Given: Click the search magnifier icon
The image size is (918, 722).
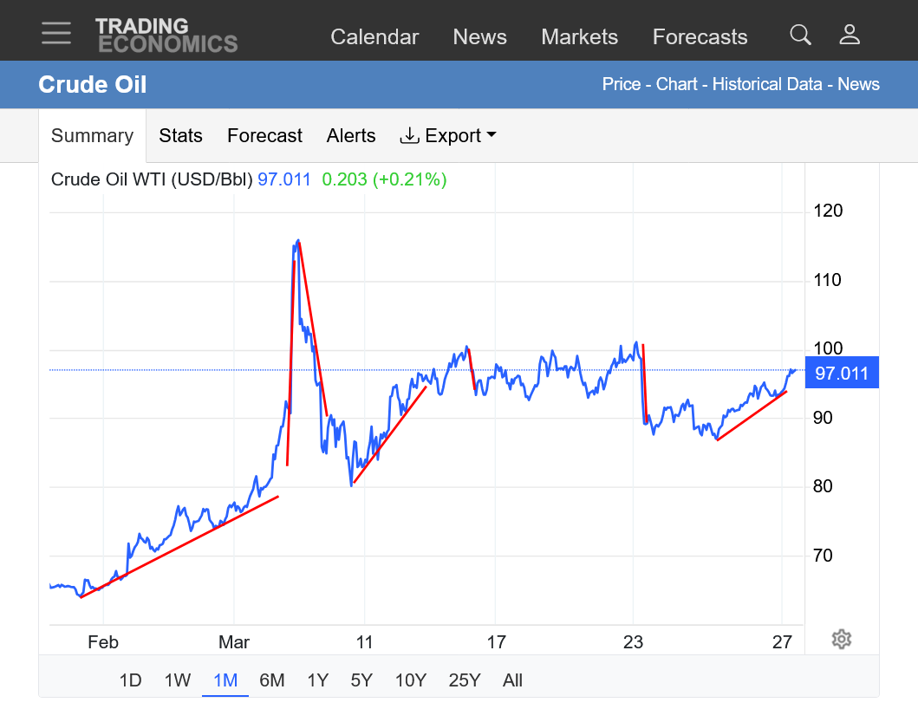Looking at the screenshot, I should pos(800,35).
